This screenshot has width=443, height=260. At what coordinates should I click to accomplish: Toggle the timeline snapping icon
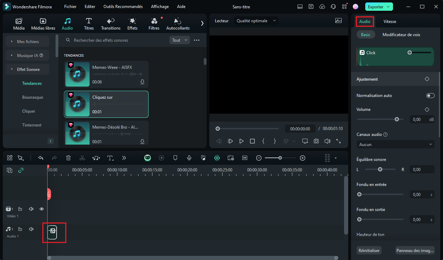(217, 158)
